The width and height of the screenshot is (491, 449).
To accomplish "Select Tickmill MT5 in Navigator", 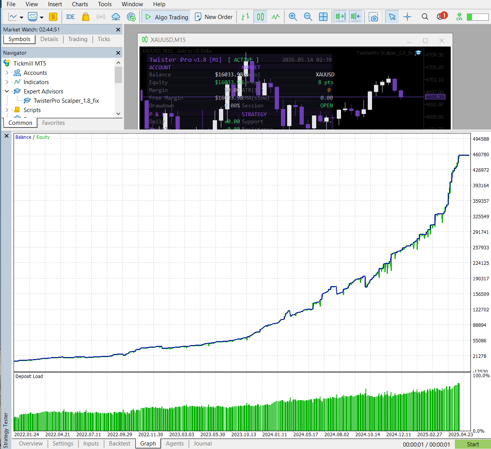I will (x=30, y=63).
